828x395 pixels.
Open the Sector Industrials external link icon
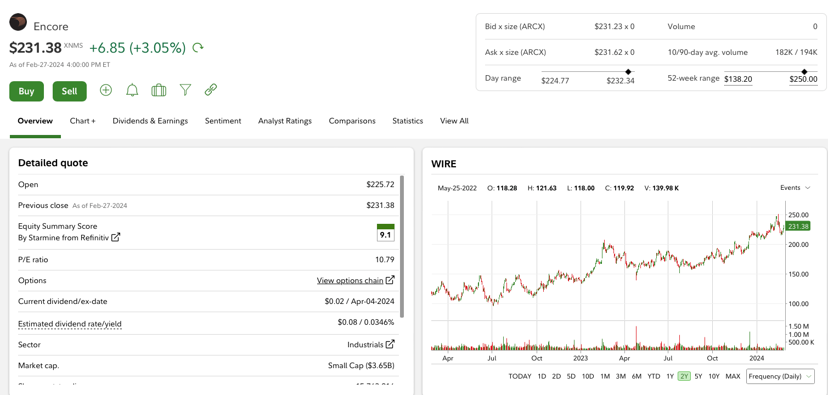pos(390,345)
